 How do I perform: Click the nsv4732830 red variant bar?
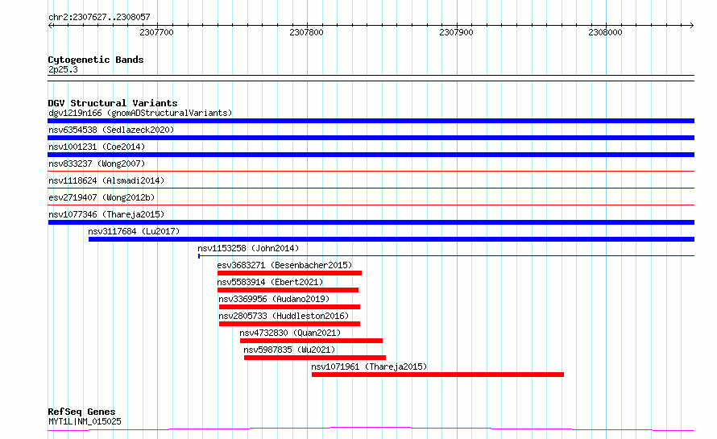pos(311,341)
